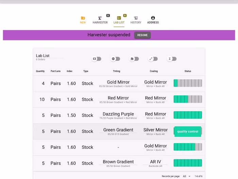Click the Harvester suspended banner text
The width and height of the screenshot is (238, 179).
pyautogui.click(x=109, y=35)
